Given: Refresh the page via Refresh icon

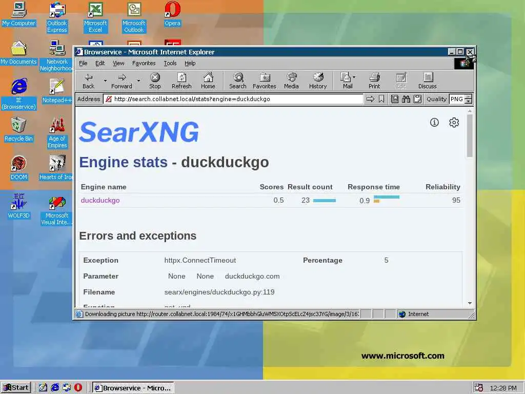Looking at the screenshot, I should (181, 81).
